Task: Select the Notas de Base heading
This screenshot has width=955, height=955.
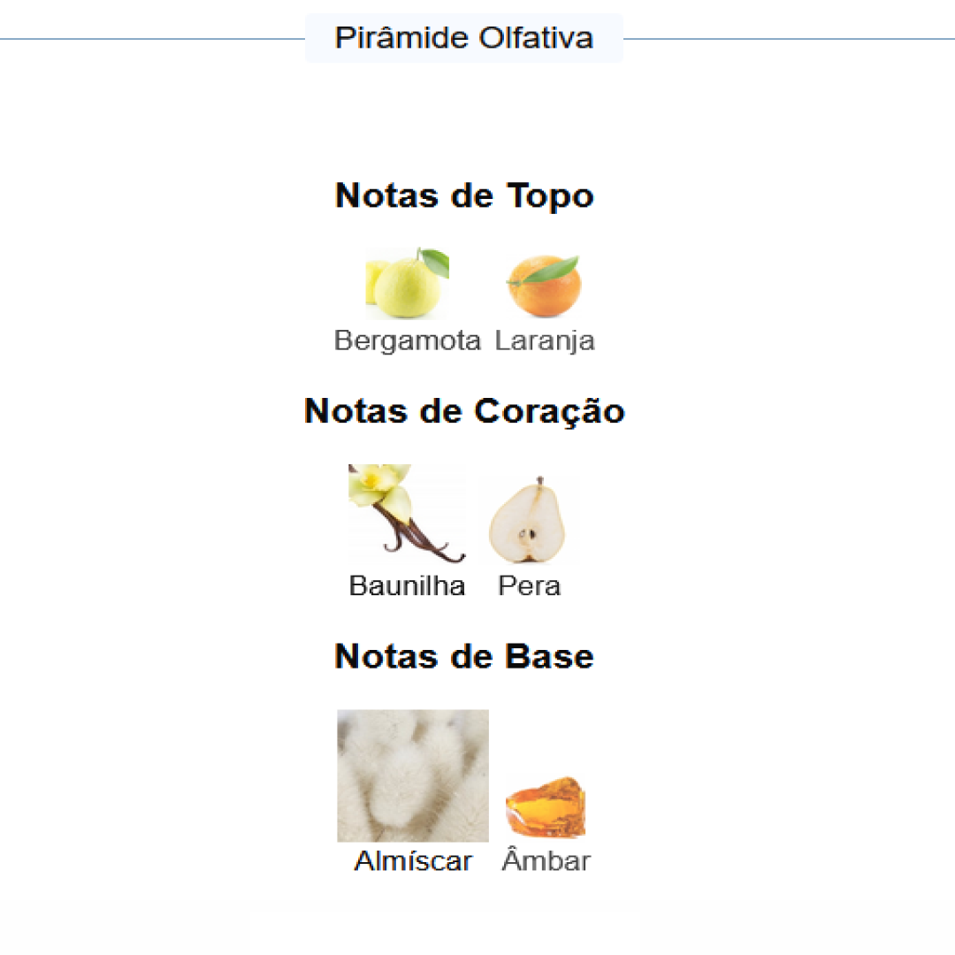Action: coord(463,656)
